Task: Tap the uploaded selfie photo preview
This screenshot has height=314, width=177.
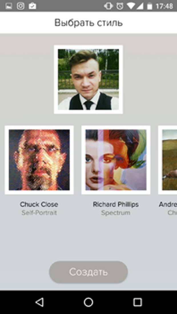Action: [x=88, y=79]
